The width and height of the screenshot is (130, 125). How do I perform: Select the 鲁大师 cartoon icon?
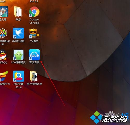coord(4,12)
